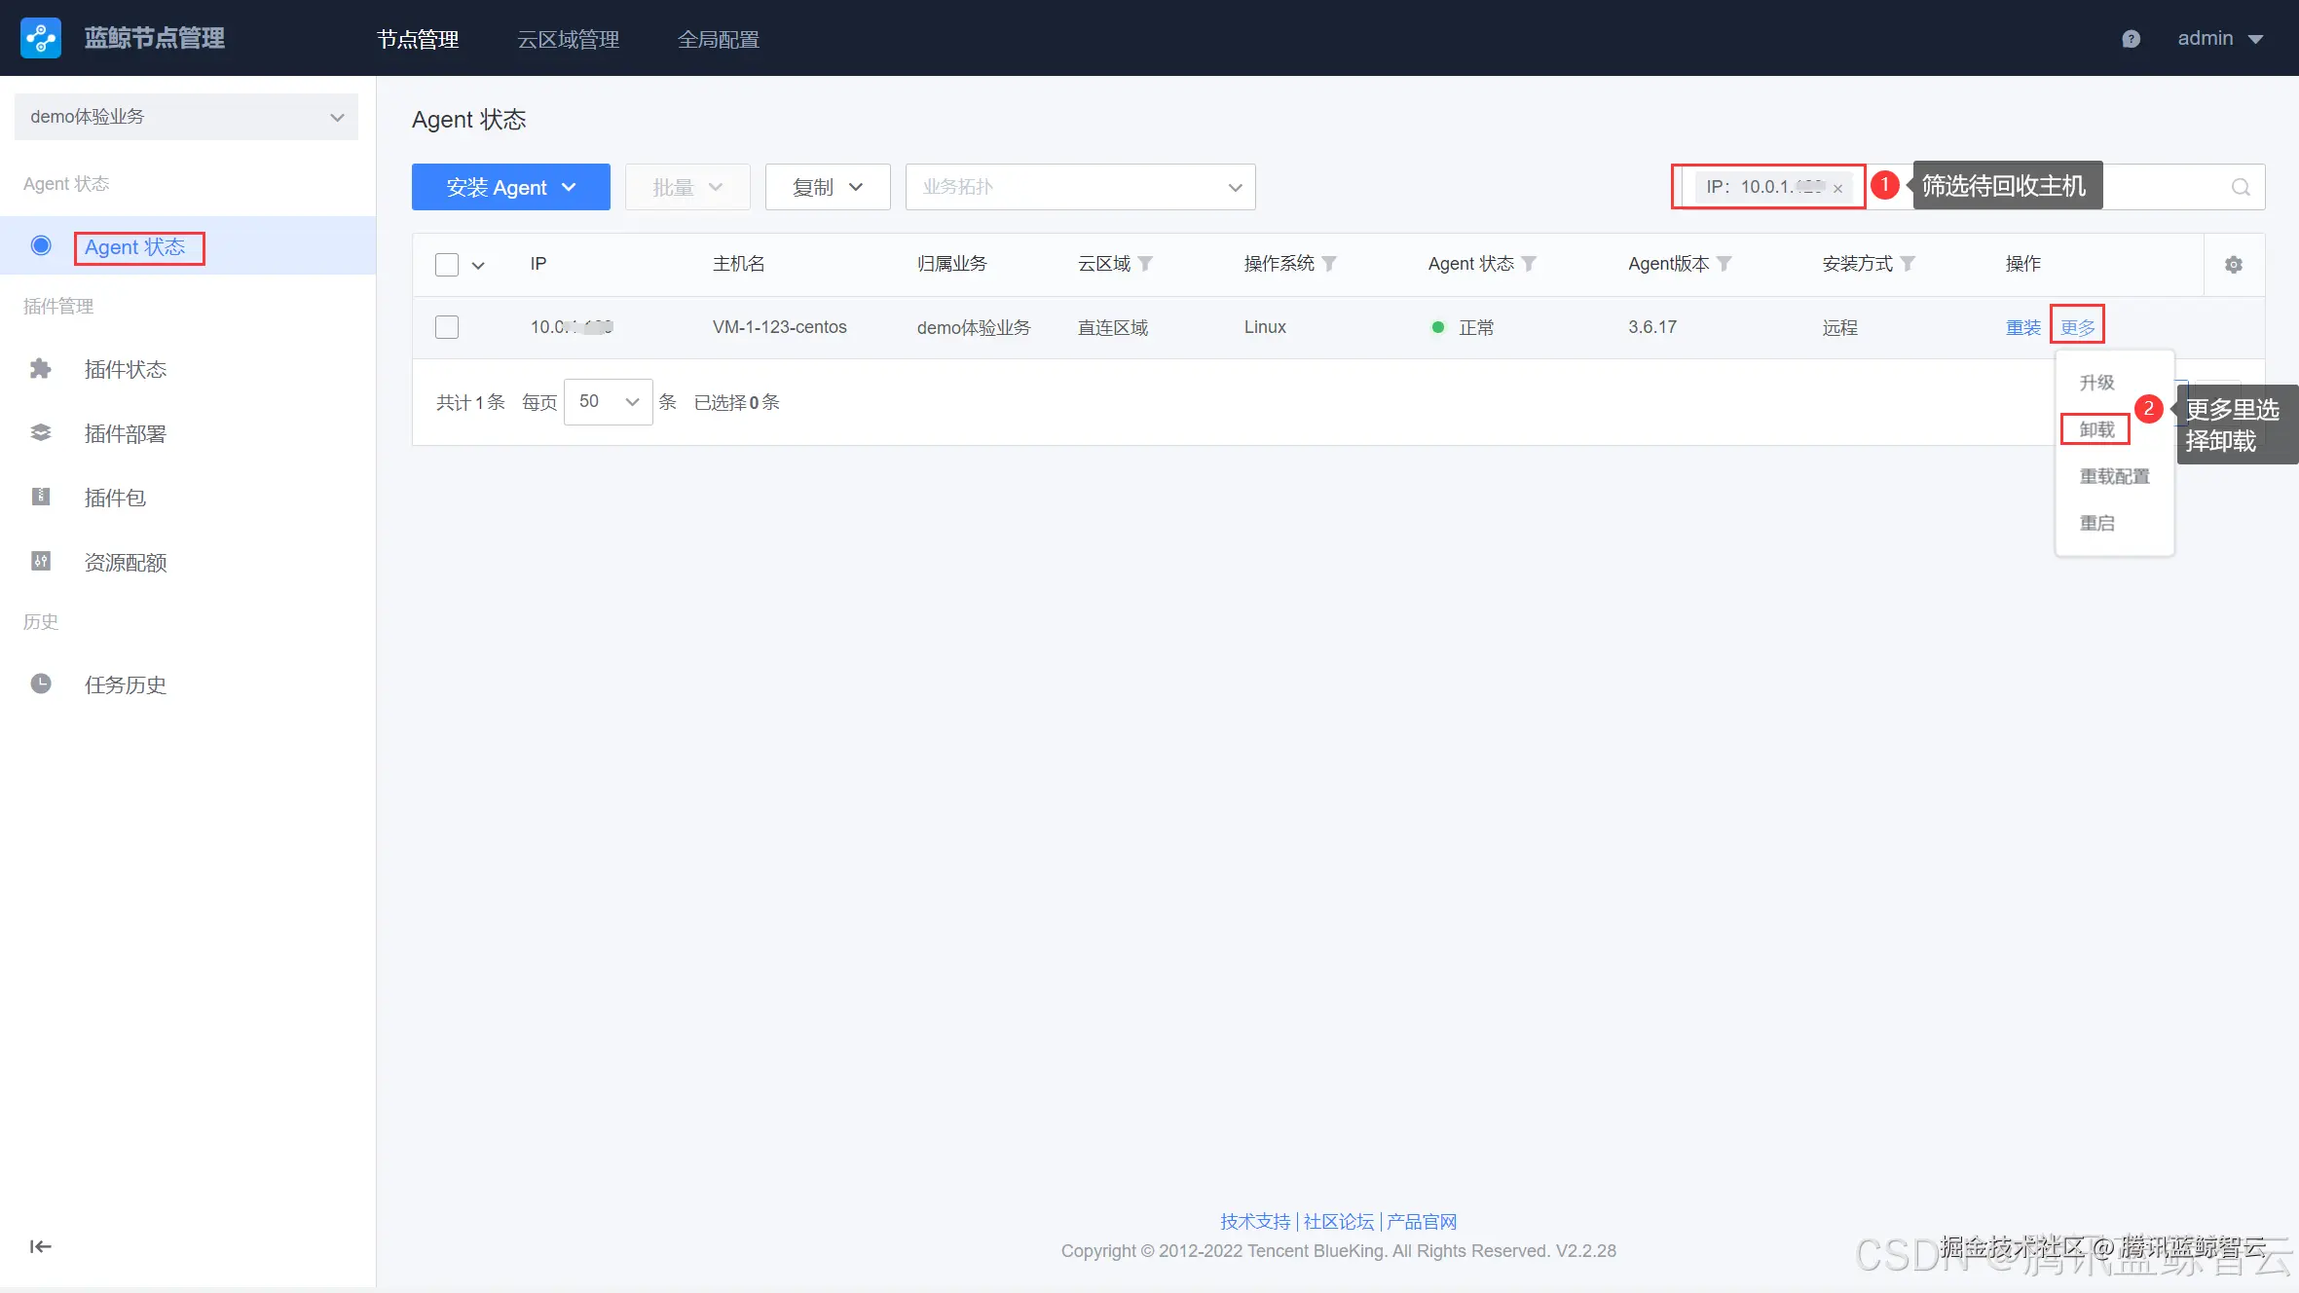
Task: Click the 重装 link in row
Action: tap(2022, 327)
